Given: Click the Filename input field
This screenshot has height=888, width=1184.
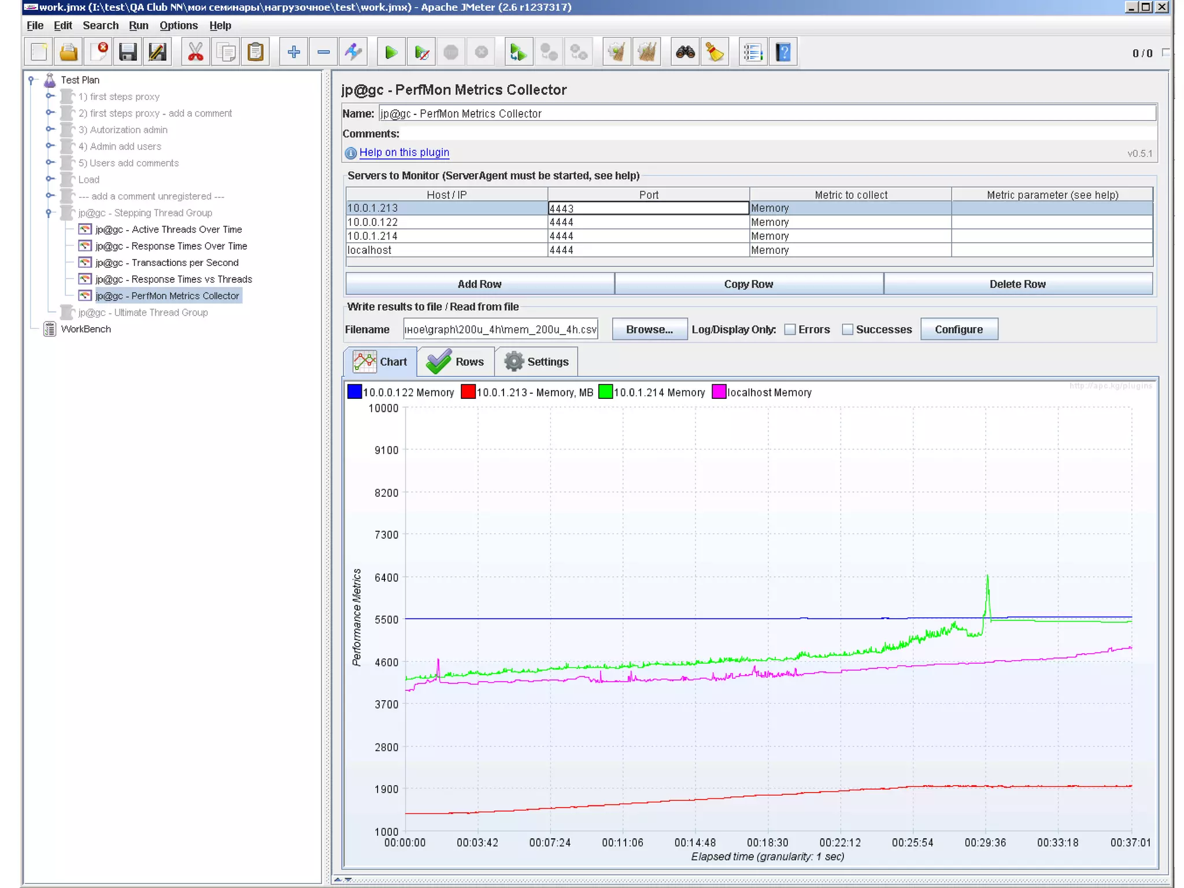Looking at the screenshot, I should 499,330.
